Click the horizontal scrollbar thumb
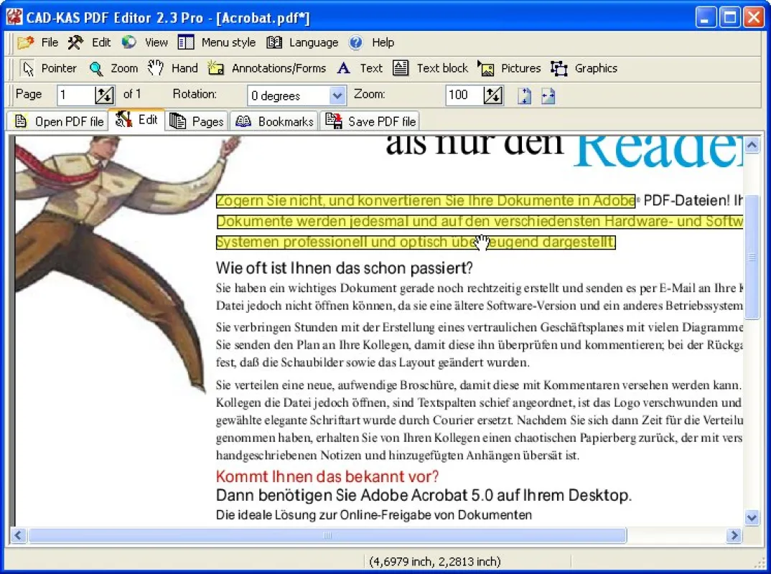Image resolution: width=771 pixels, height=574 pixels. click(327, 535)
